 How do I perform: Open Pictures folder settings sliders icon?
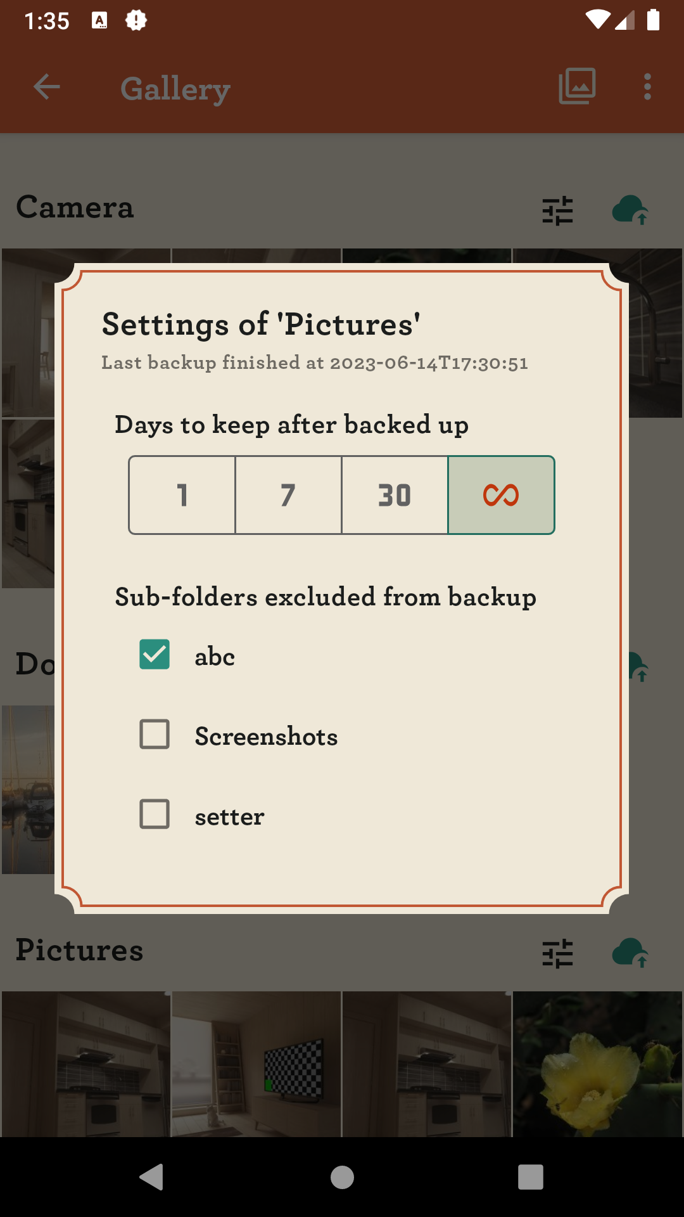click(x=557, y=953)
